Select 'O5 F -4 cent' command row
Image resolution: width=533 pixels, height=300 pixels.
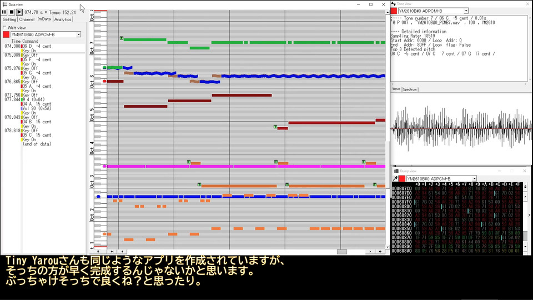pyautogui.click(x=37, y=59)
